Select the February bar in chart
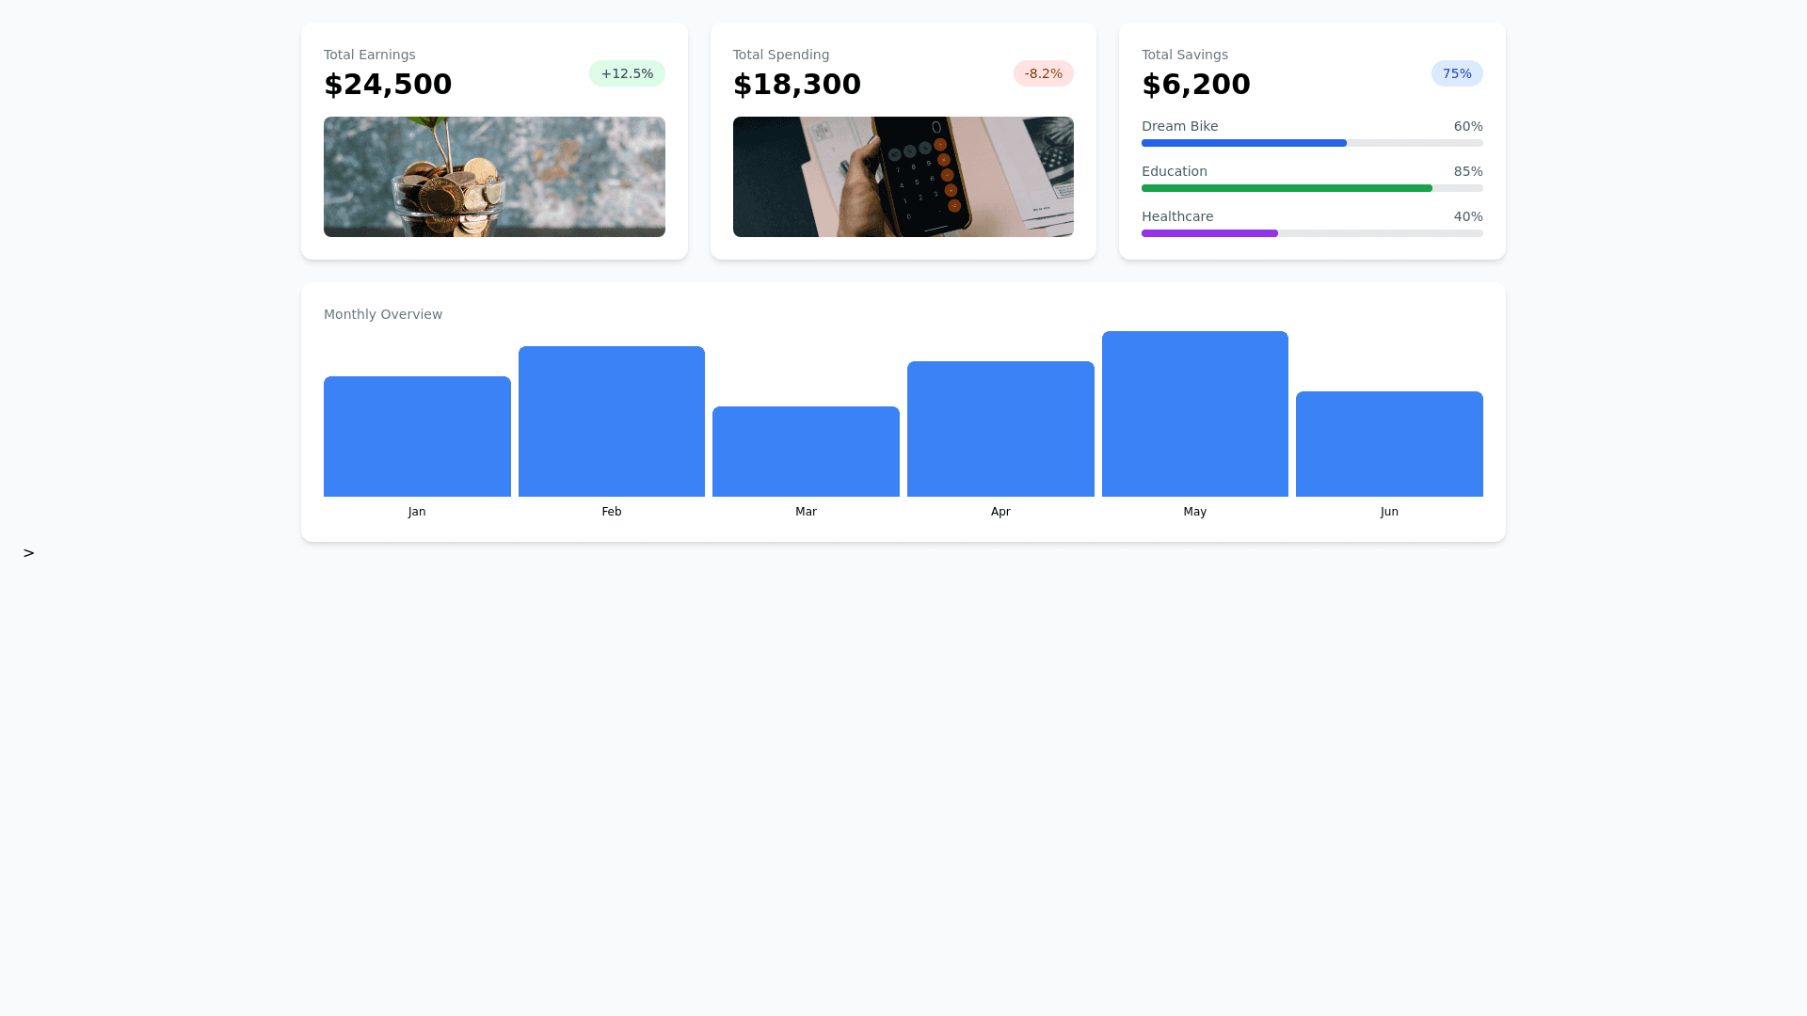Image resolution: width=1807 pixels, height=1016 pixels. point(612,421)
